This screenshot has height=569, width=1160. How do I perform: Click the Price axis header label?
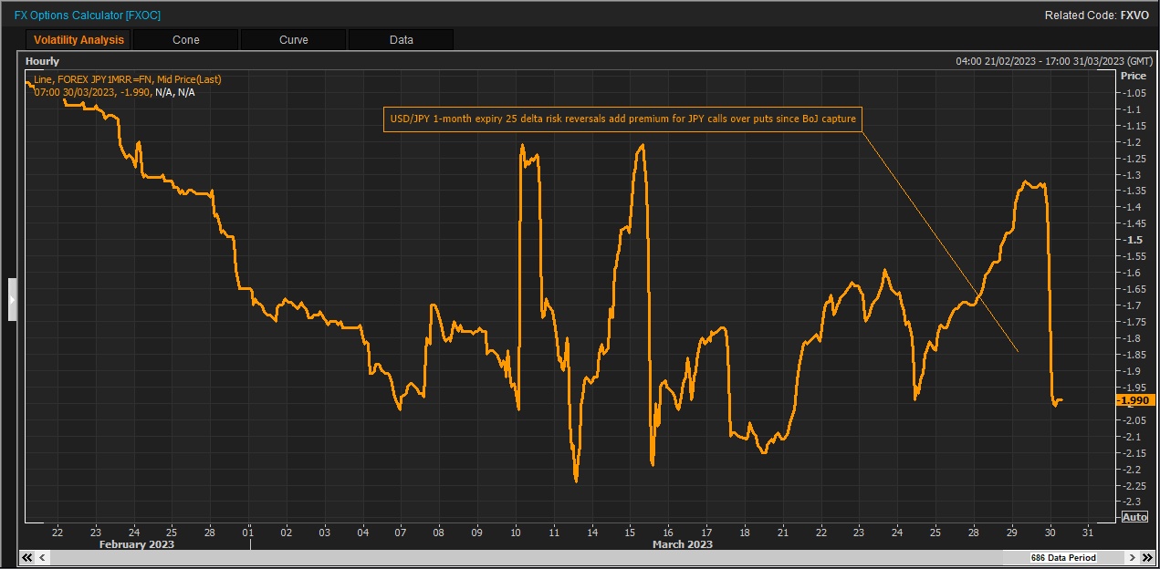pyautogui.click(x=1133, y=76)
